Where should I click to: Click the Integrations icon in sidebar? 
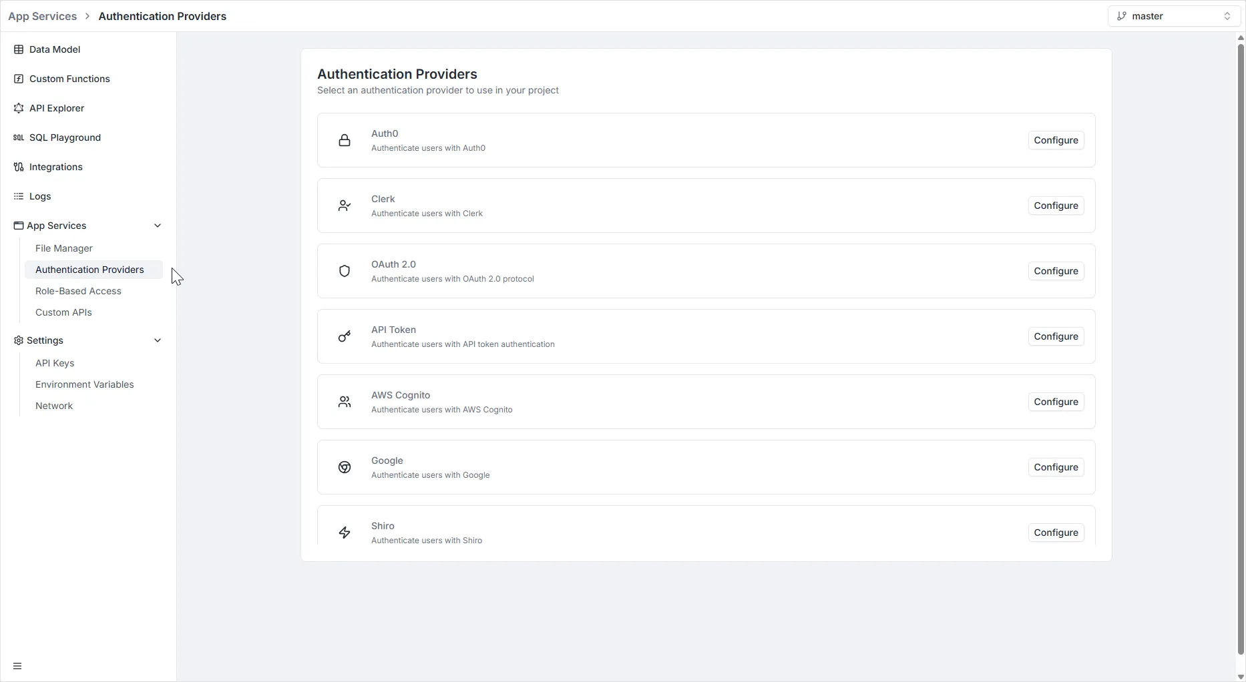[x=19, y=167]
